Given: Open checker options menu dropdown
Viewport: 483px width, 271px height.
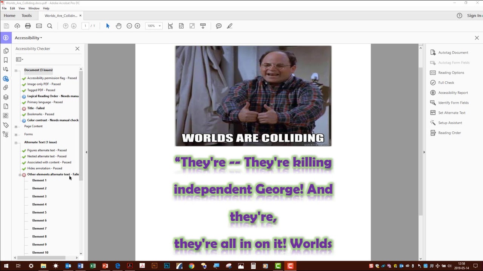Looking at the screenshot, I should click(20, 59).
